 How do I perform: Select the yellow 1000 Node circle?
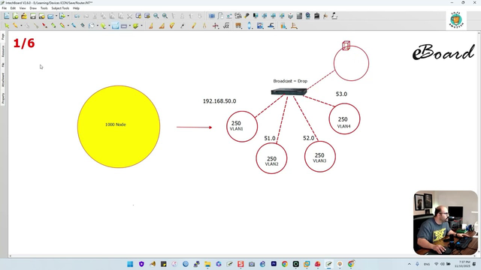(x=119, y=127)
